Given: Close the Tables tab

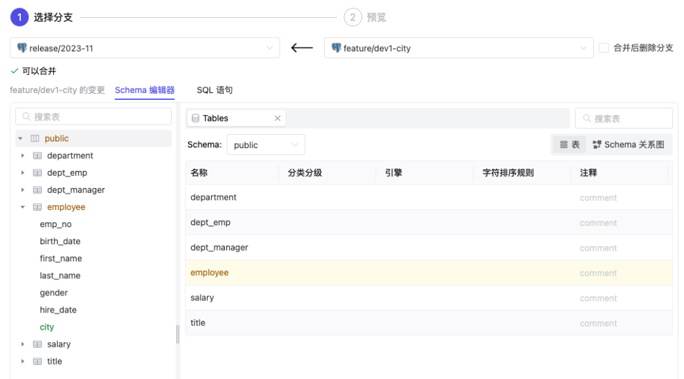Looking at the screenshot, I should (277, 118).
